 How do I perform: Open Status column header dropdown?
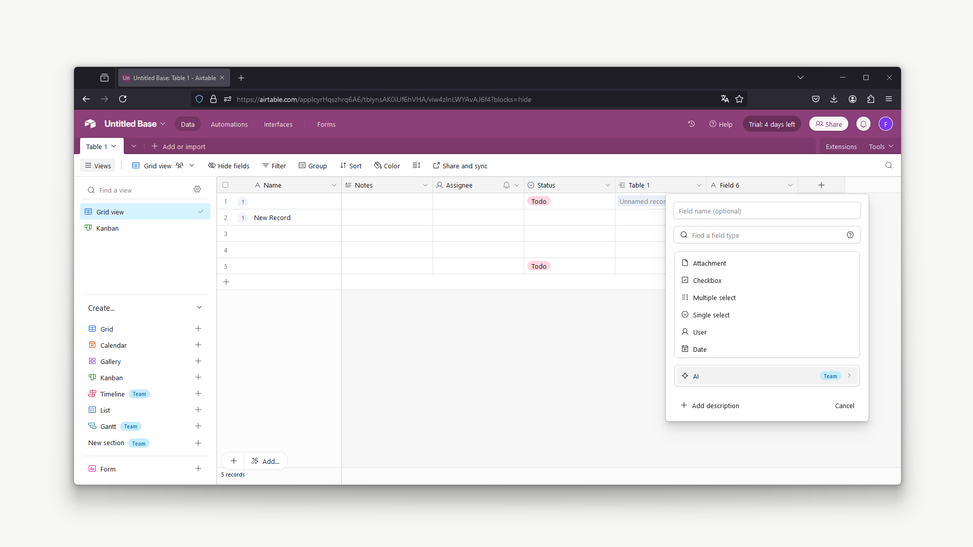pyautogui.click(x=608, y=185)
